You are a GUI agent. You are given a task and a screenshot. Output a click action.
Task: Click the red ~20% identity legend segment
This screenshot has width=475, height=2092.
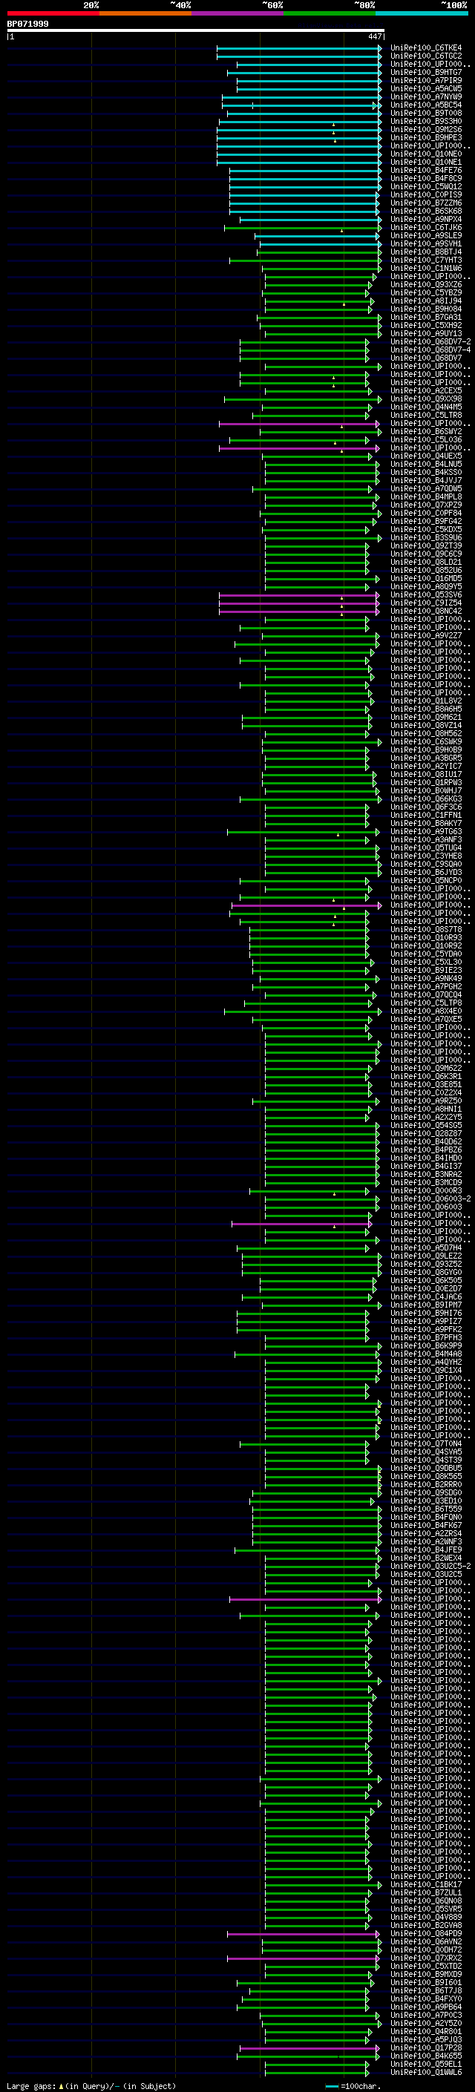tap(53, 13)
